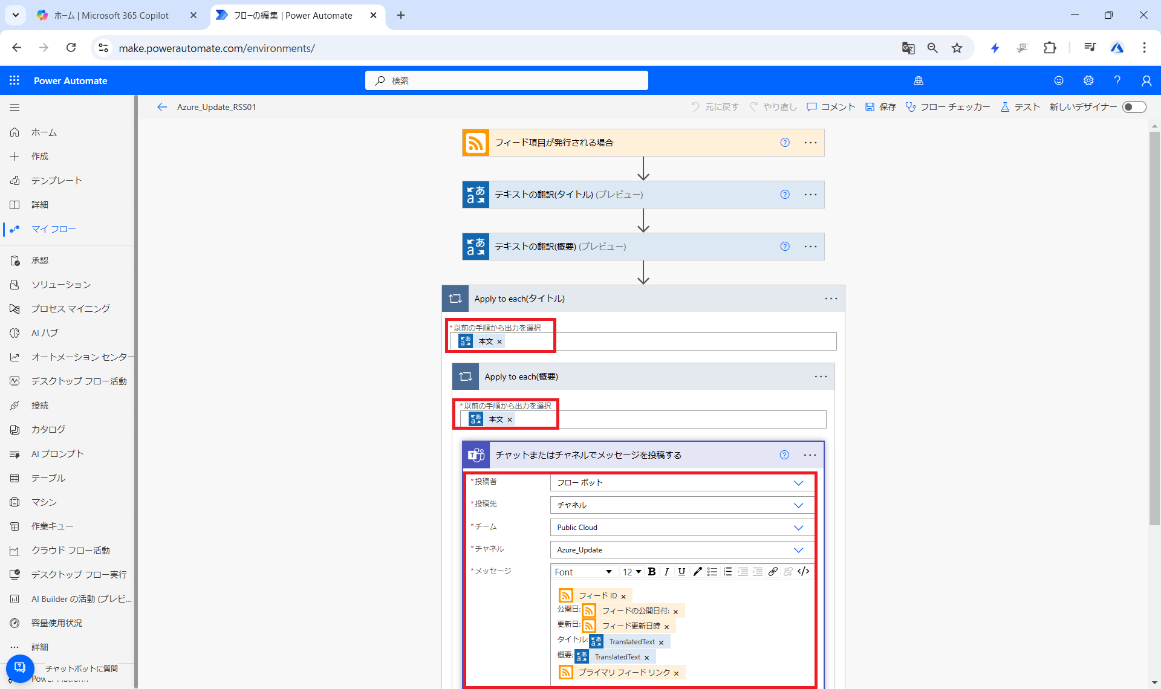Expand the チーム Public Cloud dropdown
This screenshot has width=1161, height=689.
tap(798, 528)
